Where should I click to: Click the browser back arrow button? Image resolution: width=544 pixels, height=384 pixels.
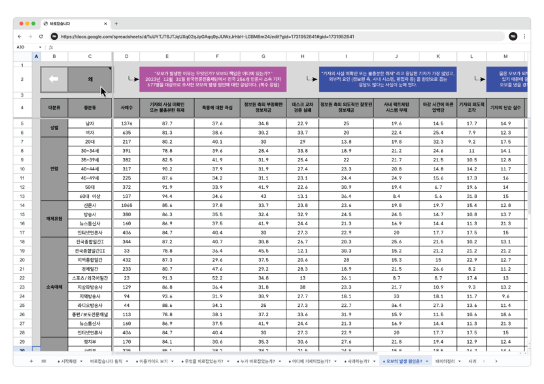pos(20,37)
